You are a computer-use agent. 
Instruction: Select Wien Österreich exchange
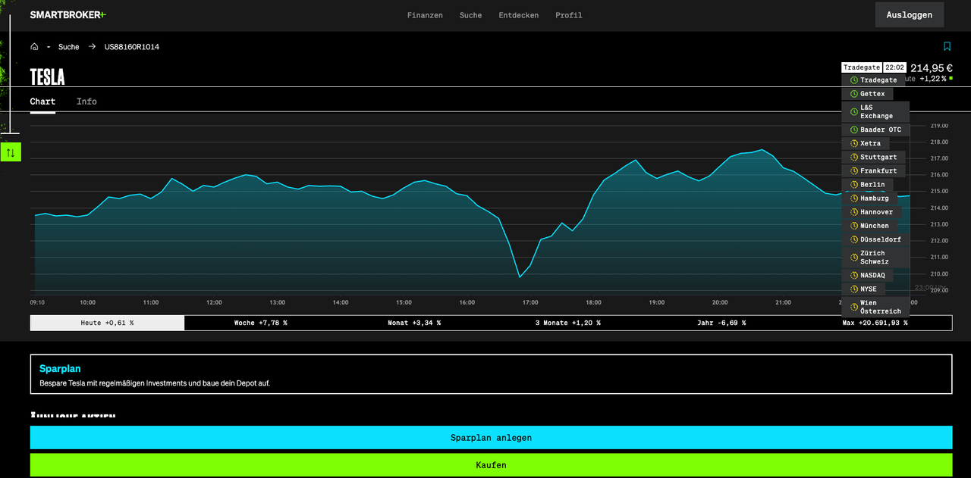(875, 307)
